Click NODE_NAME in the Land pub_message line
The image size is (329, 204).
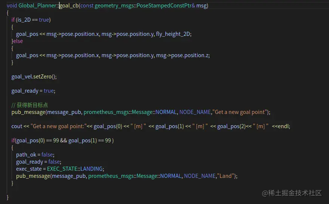click(x=200, y=176)
